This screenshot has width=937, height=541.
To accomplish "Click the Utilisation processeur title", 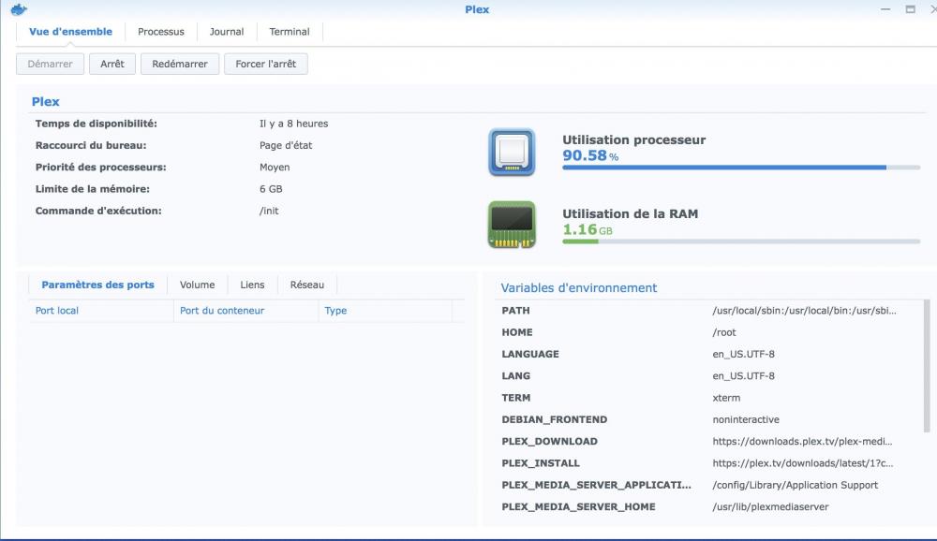I will point(633,139).
